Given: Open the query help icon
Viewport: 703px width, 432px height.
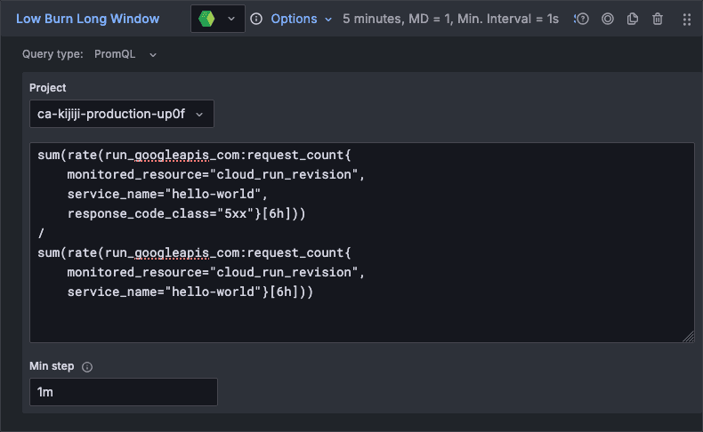Looking at the screenshot, I should 582,19.
